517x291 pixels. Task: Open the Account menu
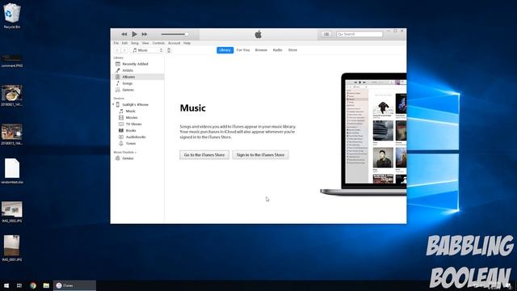click(x=174, y=43)
